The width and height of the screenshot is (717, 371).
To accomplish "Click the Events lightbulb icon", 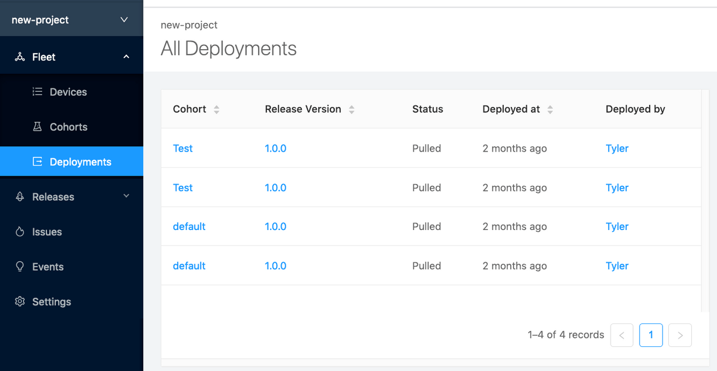I will pos(20,267).
